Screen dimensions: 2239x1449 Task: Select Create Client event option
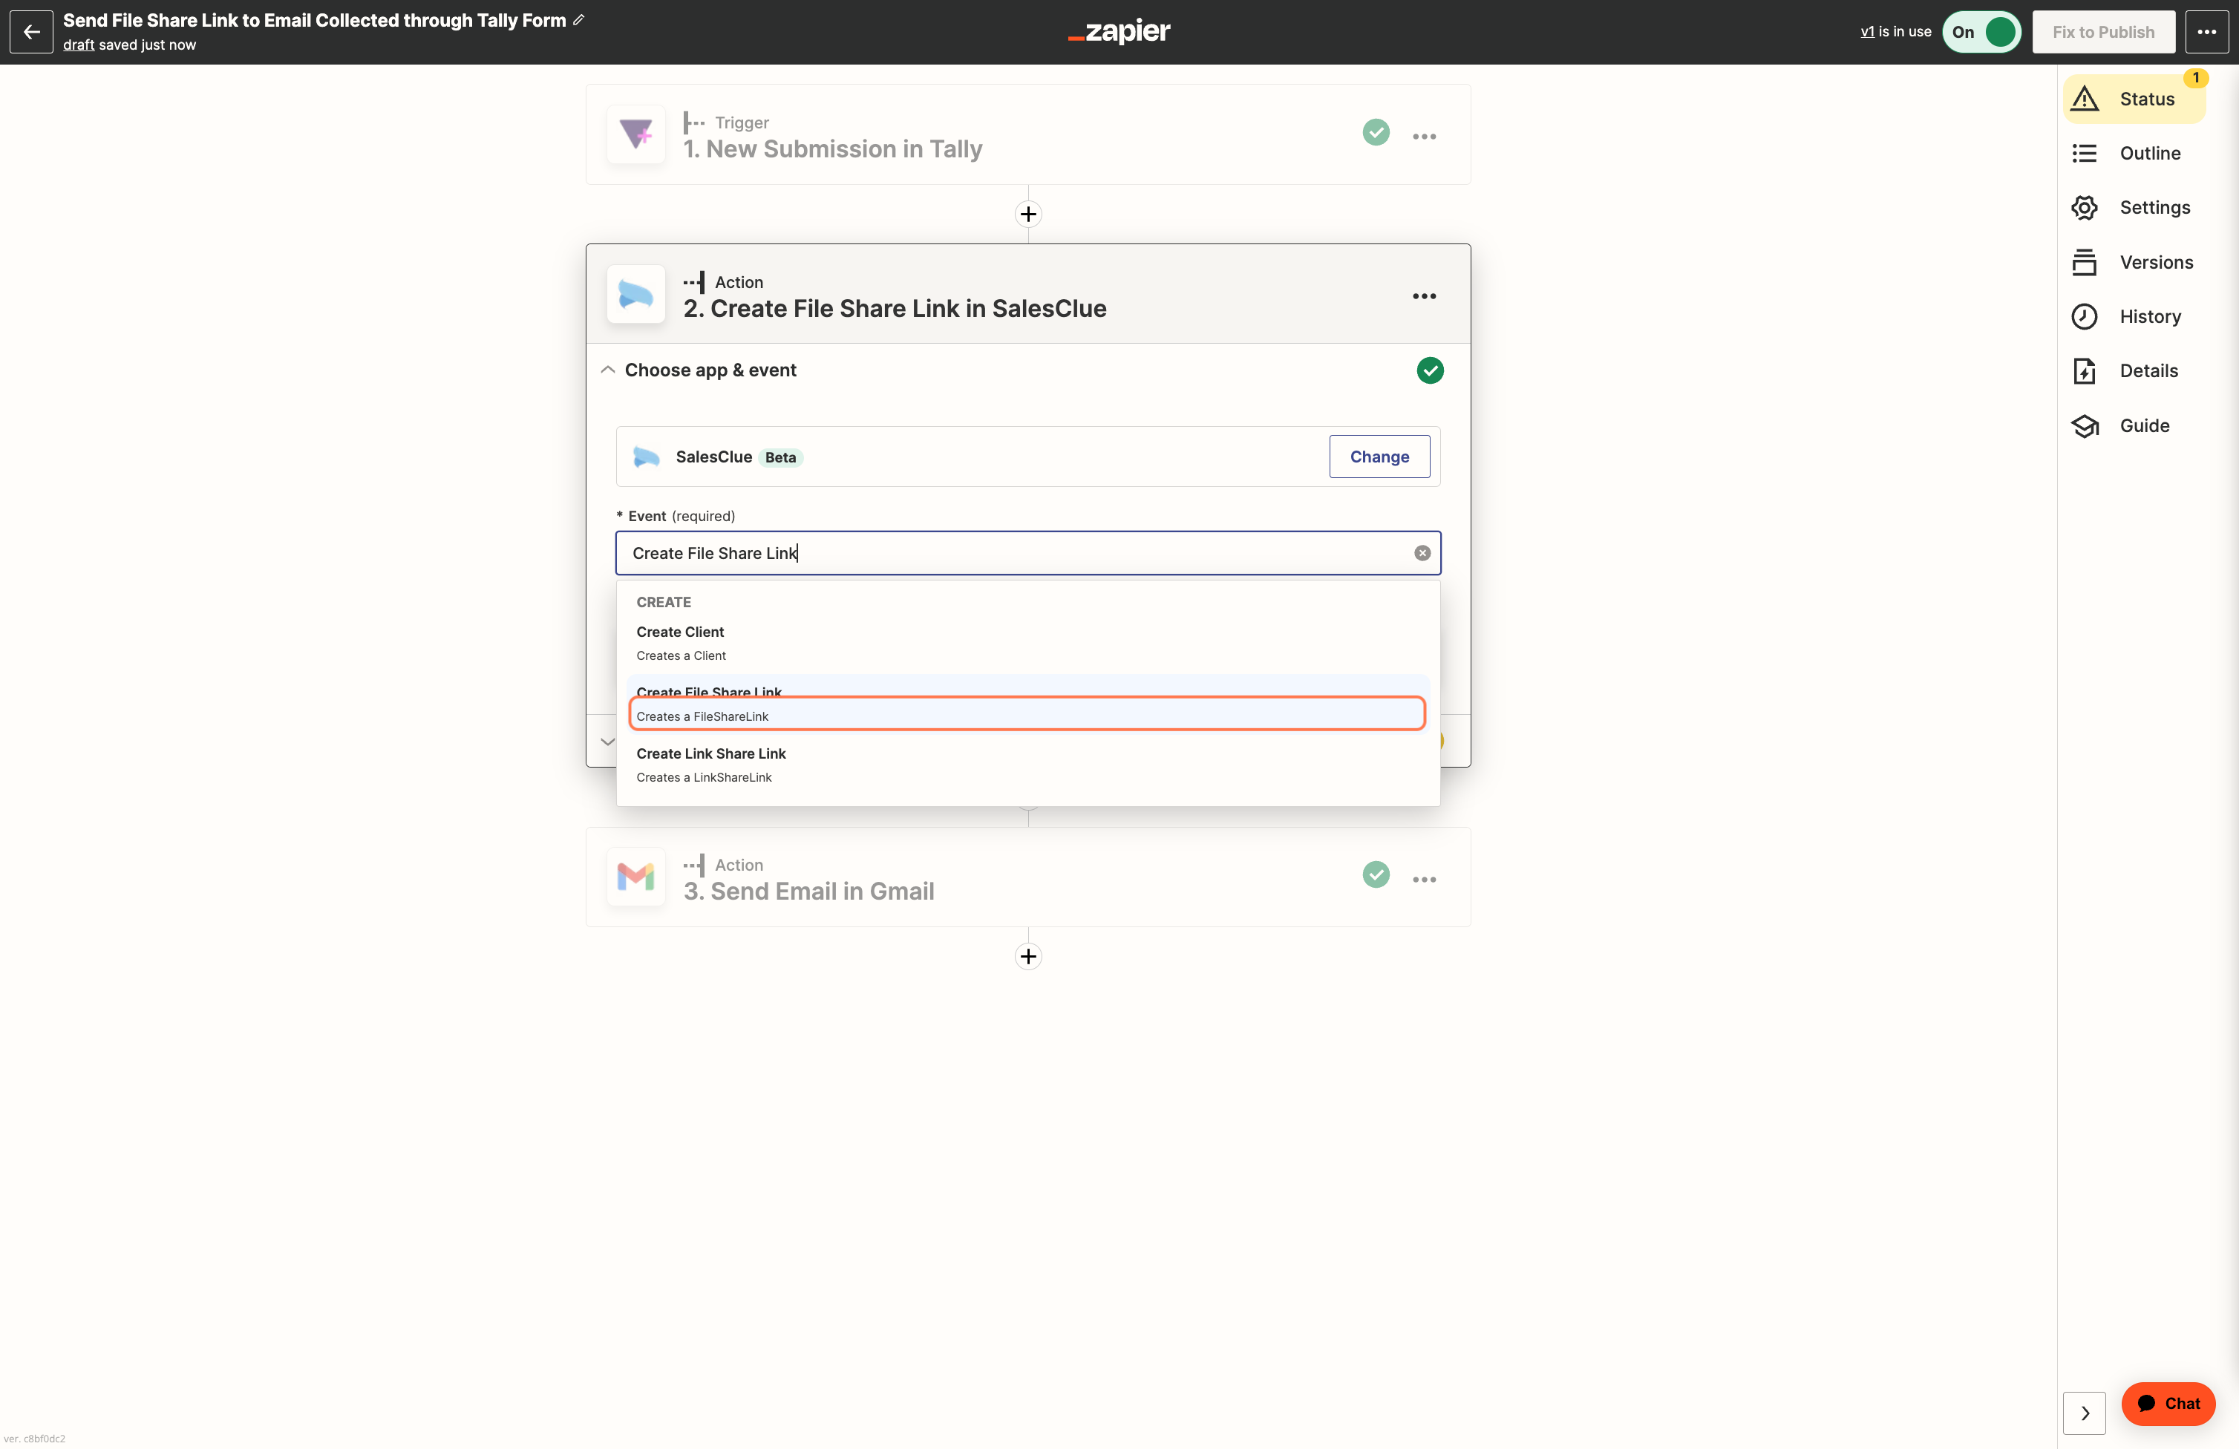point(1028,644)
